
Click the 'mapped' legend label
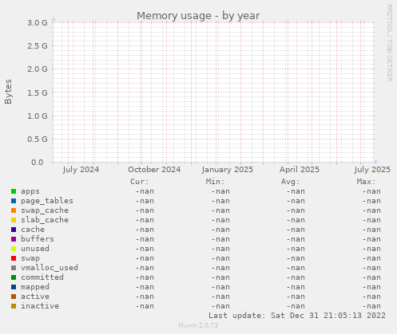(x=35, y=287)
